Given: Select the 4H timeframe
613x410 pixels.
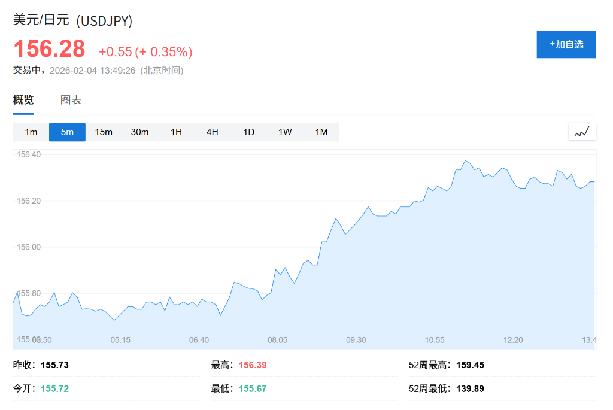Looking at the screenshot, I should coord(212,132).
